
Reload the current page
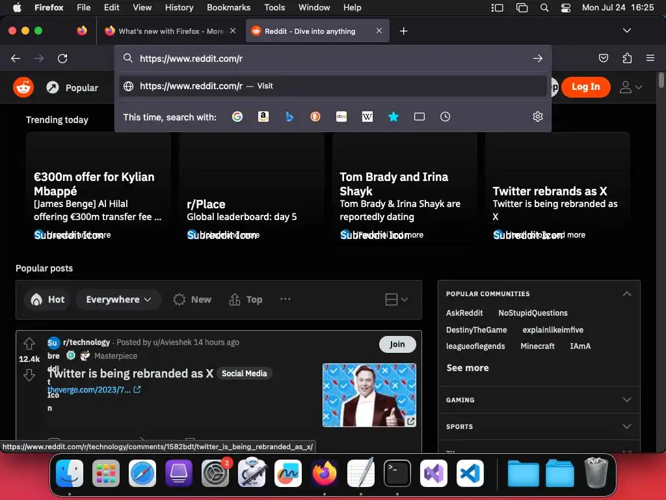tap(62, 58)
